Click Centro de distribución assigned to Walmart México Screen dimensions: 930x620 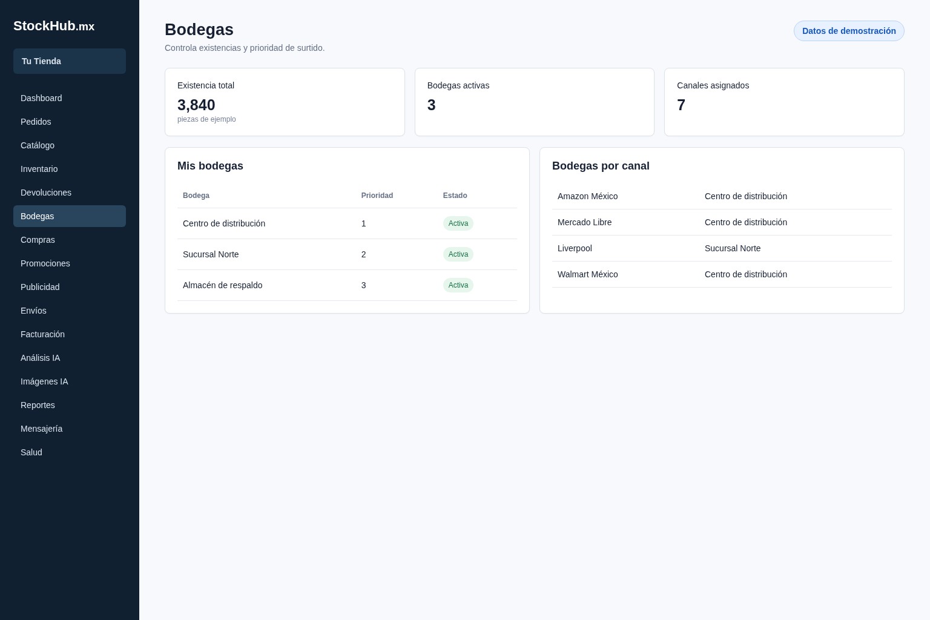click(746, 274)
